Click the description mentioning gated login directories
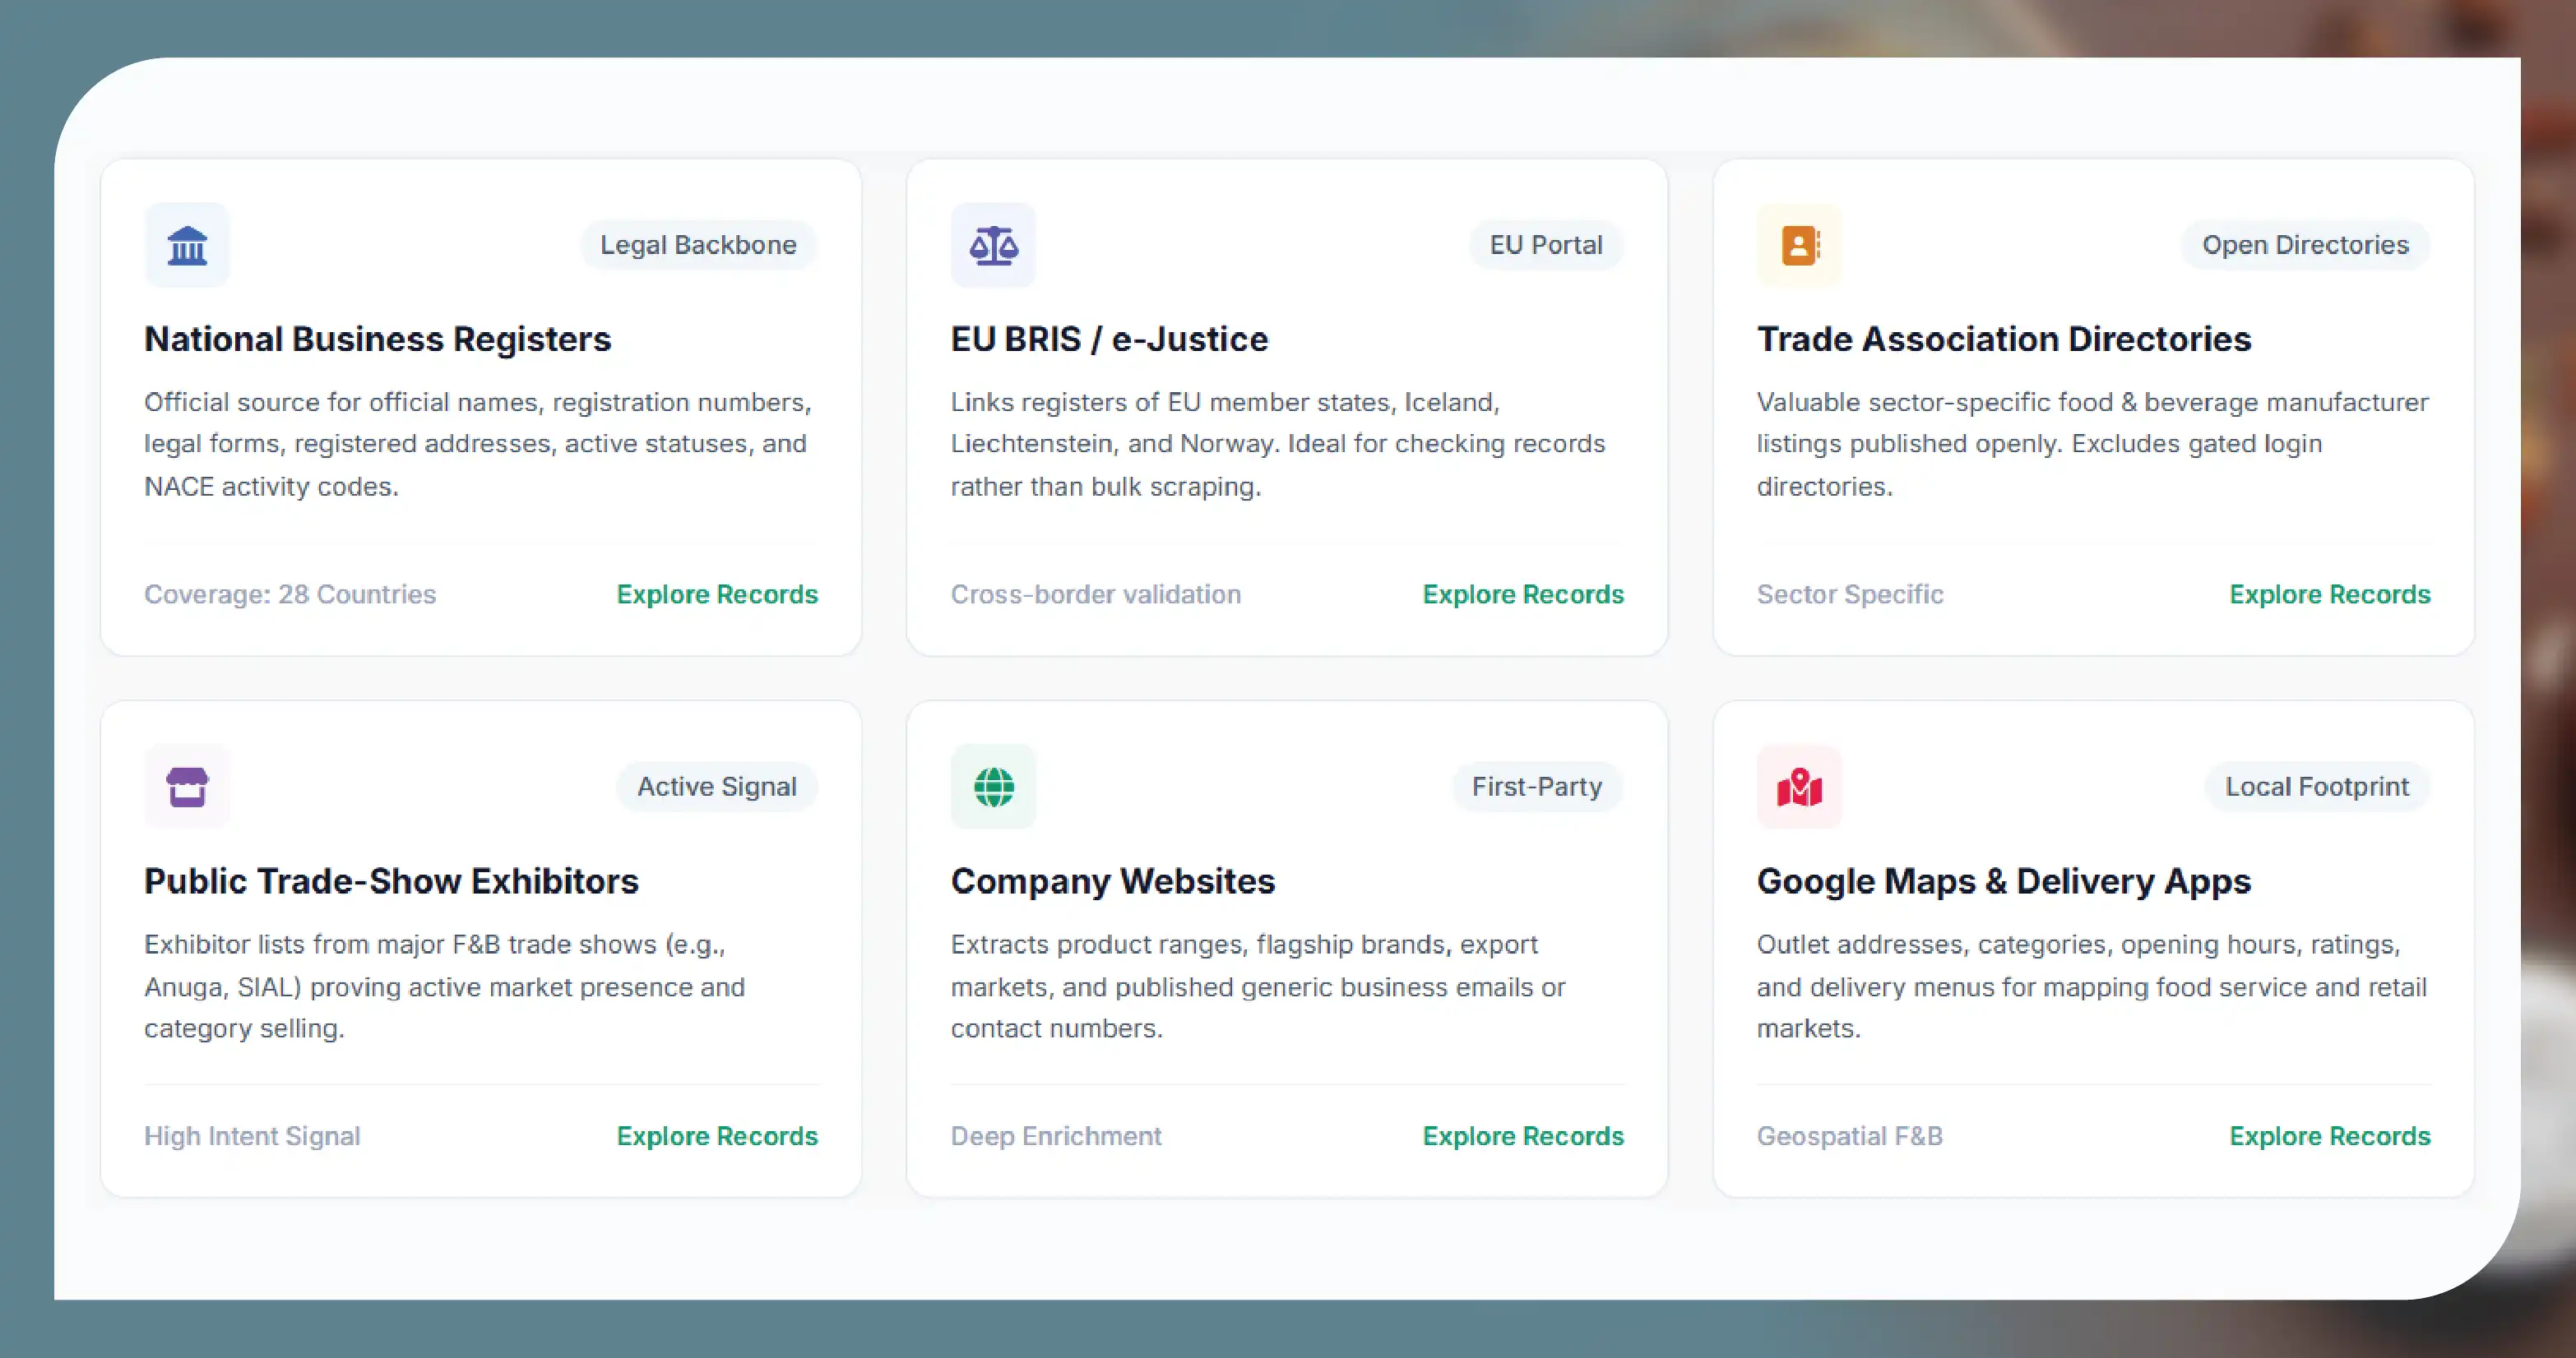The height and width of the screenshot is (1358, 2576). coord(2093,445)
